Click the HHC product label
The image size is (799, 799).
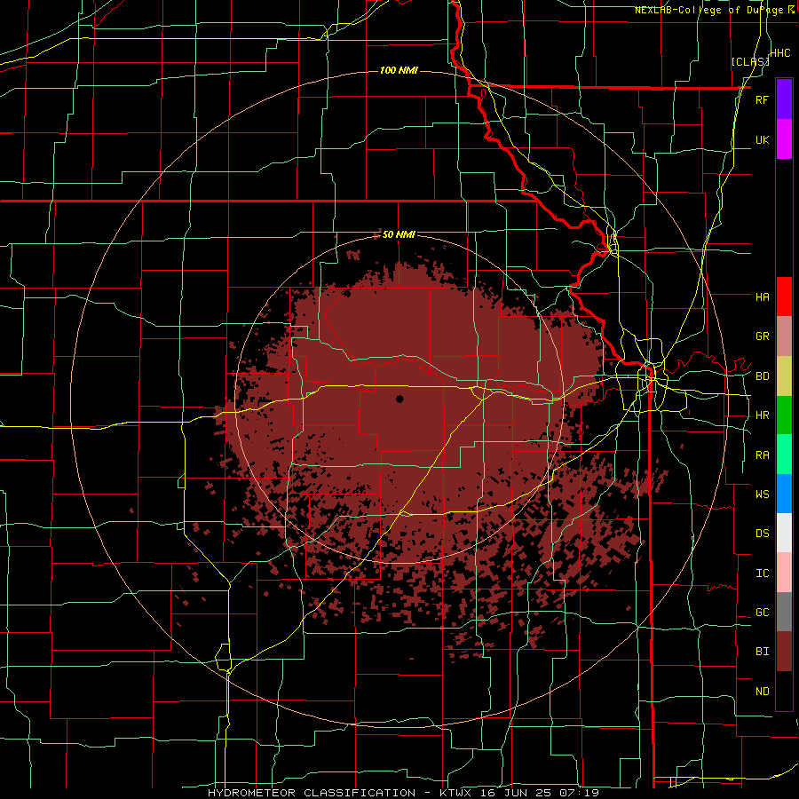(x=779, y=53)
